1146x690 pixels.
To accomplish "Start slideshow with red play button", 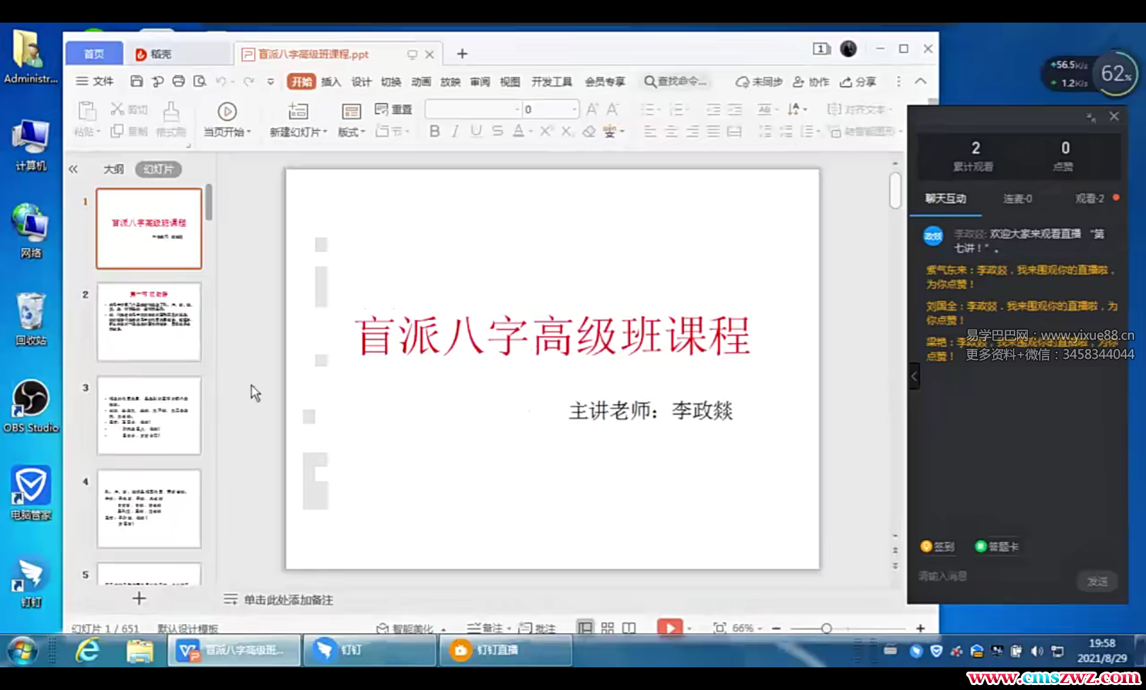I will click(669, 628).
